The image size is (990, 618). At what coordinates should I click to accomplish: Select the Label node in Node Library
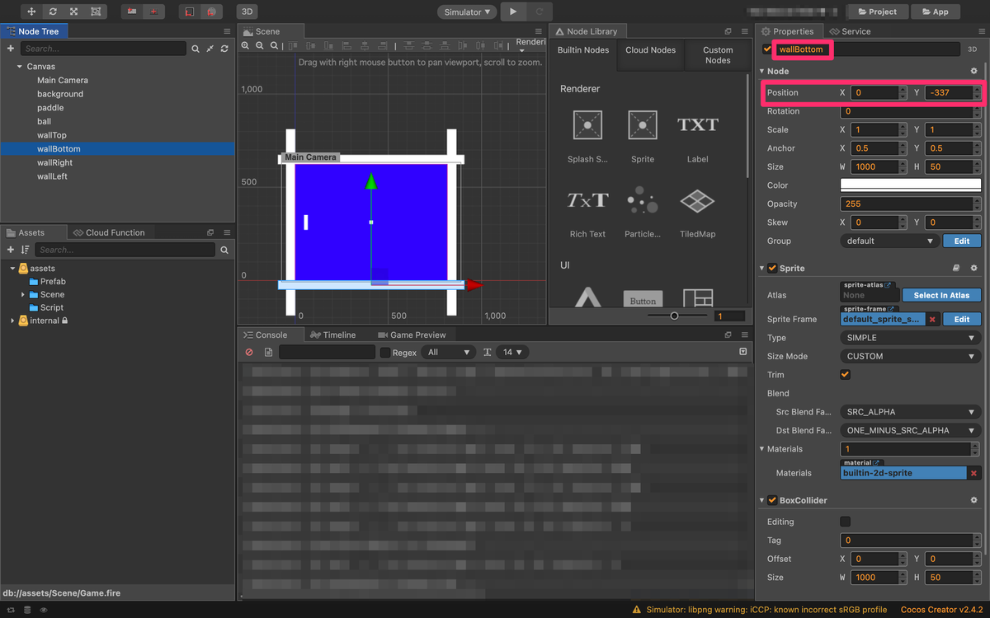click(x=698, y=135)
